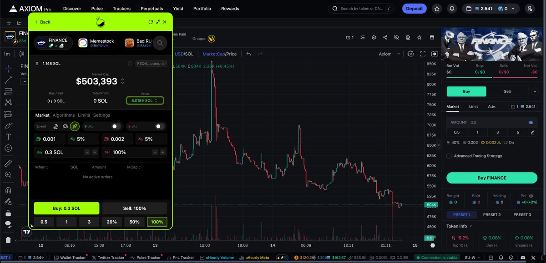The width and height of the screenshot is (546, 263).
Task: Select the car speed option
Action: [x=65, y=126]
